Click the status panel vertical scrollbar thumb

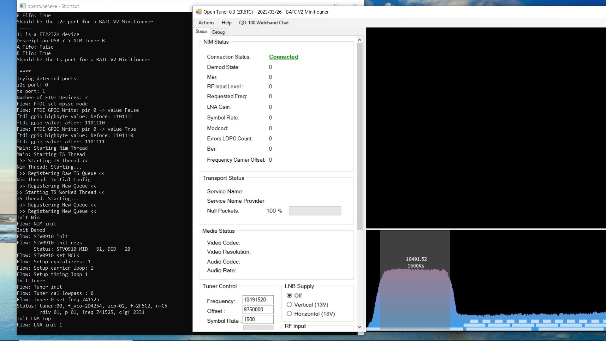pos(359,136)
